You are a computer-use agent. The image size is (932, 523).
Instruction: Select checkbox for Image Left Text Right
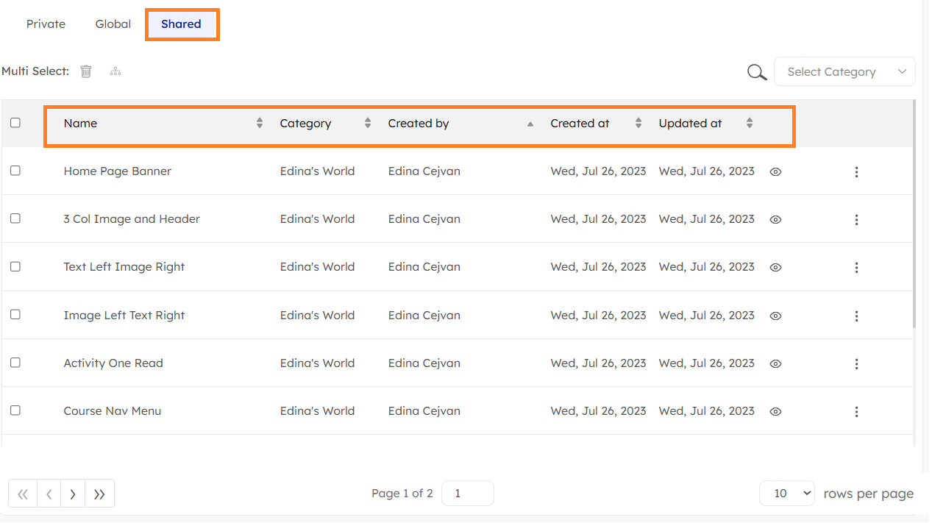tap(15, 315)
